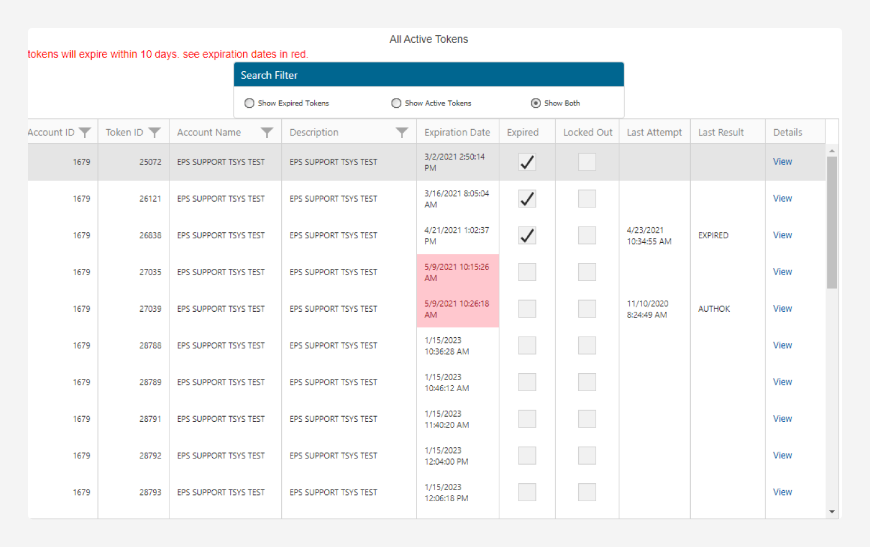
Task: Select the red expiration date of token 27035
Action: pos(456,272)
